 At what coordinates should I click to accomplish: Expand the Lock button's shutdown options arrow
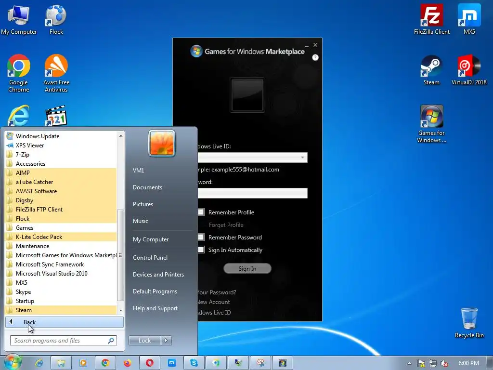point(166,341)
